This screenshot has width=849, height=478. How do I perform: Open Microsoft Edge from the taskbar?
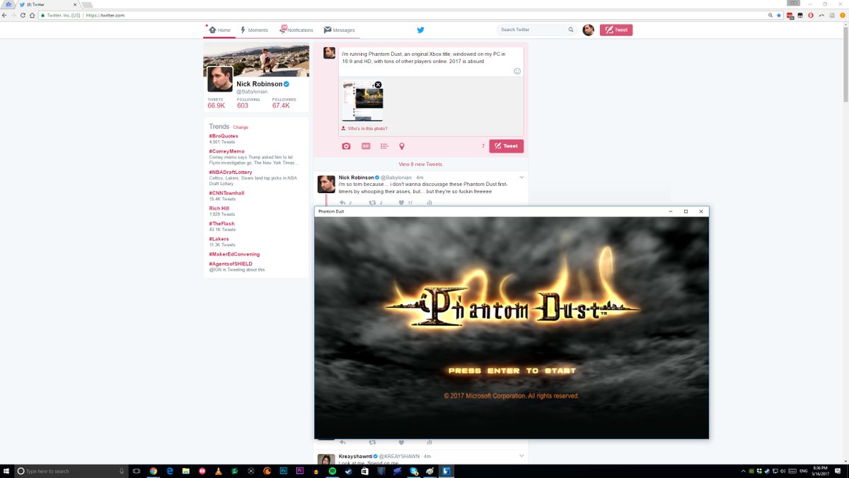pos(170,471)
